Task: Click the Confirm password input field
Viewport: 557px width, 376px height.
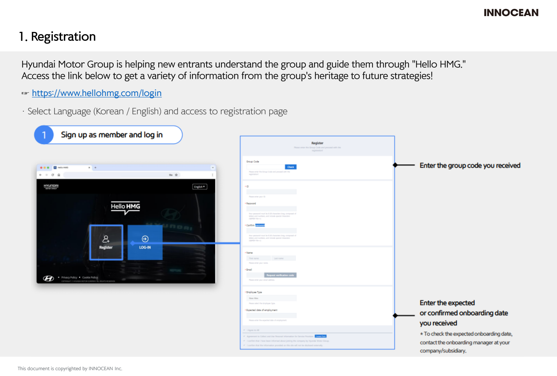Action: (271, 231)
